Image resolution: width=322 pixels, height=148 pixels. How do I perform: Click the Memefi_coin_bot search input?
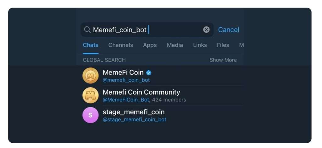click(x=145, y=30)
